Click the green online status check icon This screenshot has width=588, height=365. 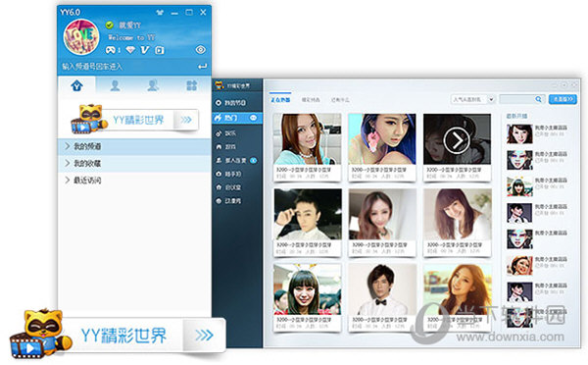[110, 25]
